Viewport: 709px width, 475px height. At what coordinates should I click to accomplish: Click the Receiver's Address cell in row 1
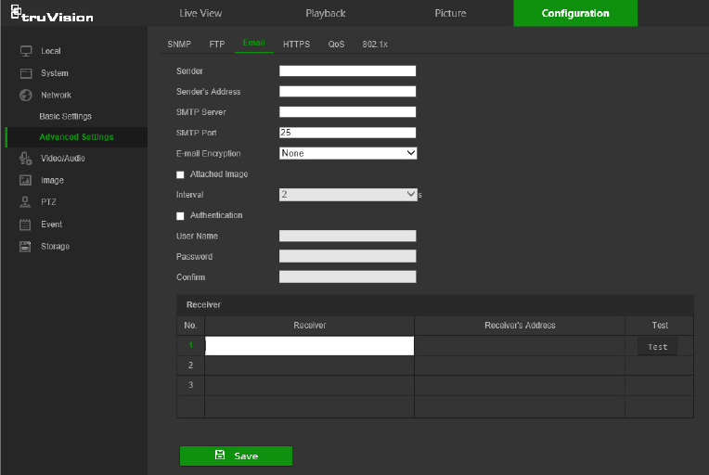520,346
